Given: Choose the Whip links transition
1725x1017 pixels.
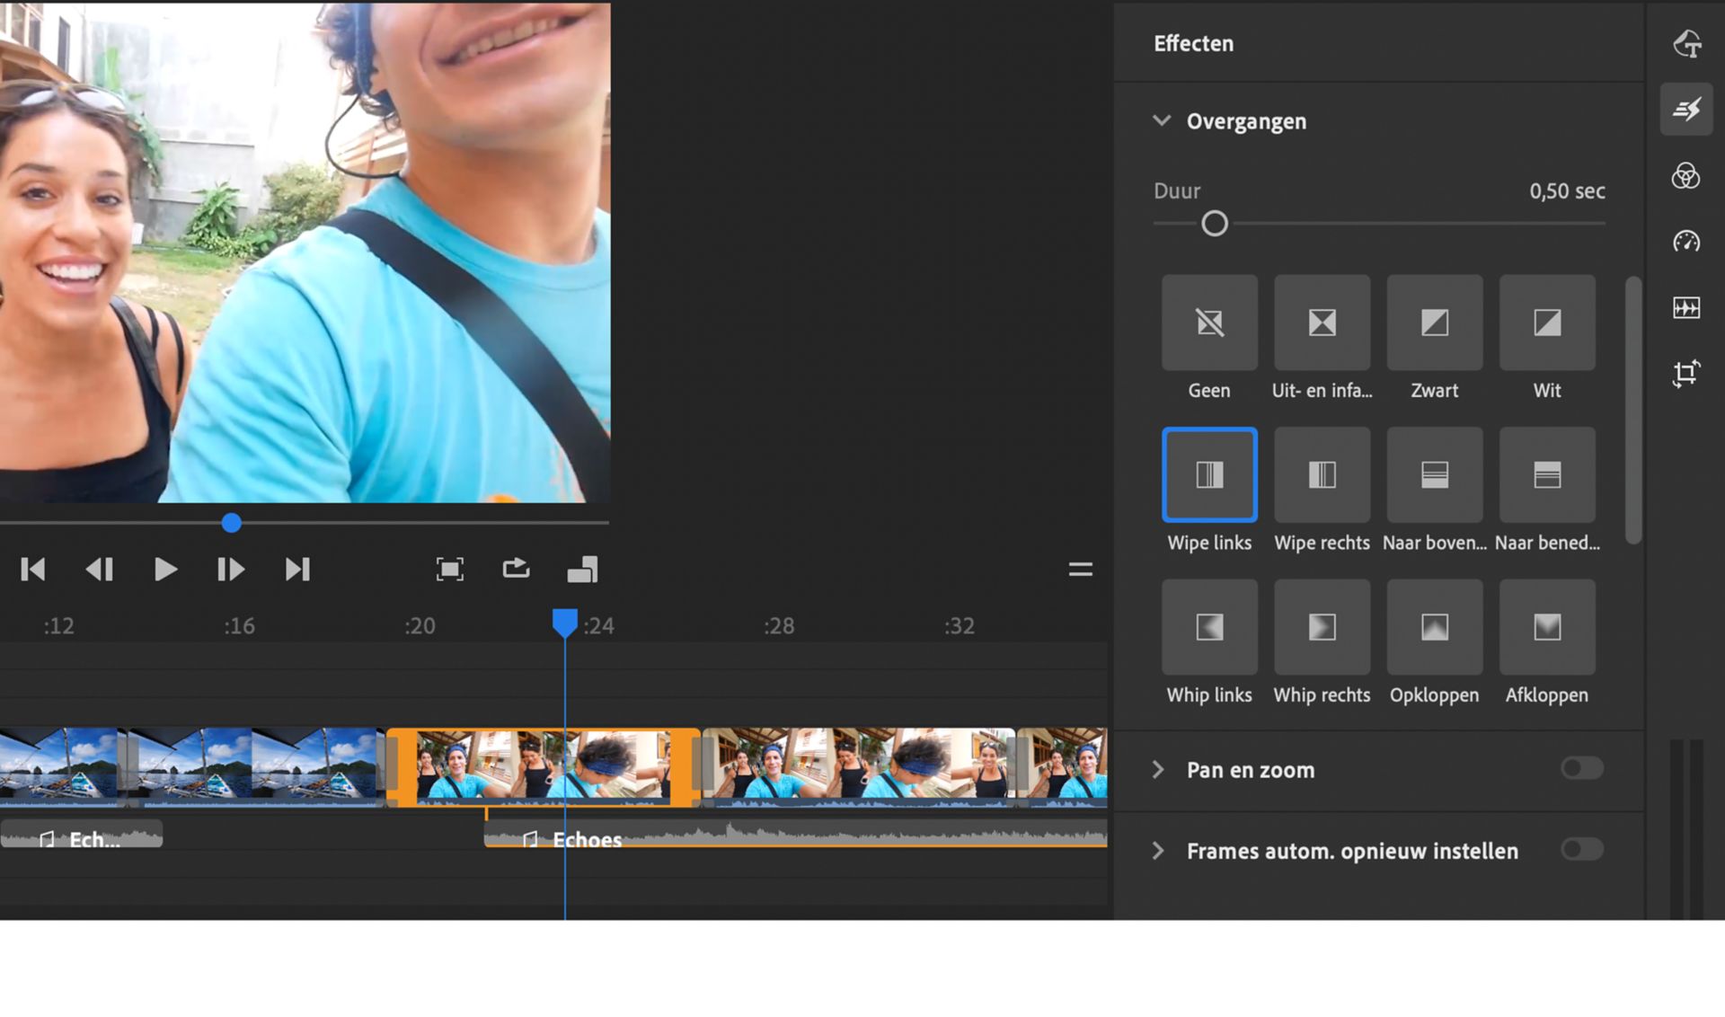Looking at the screenshot, I should click(1209, 627).
